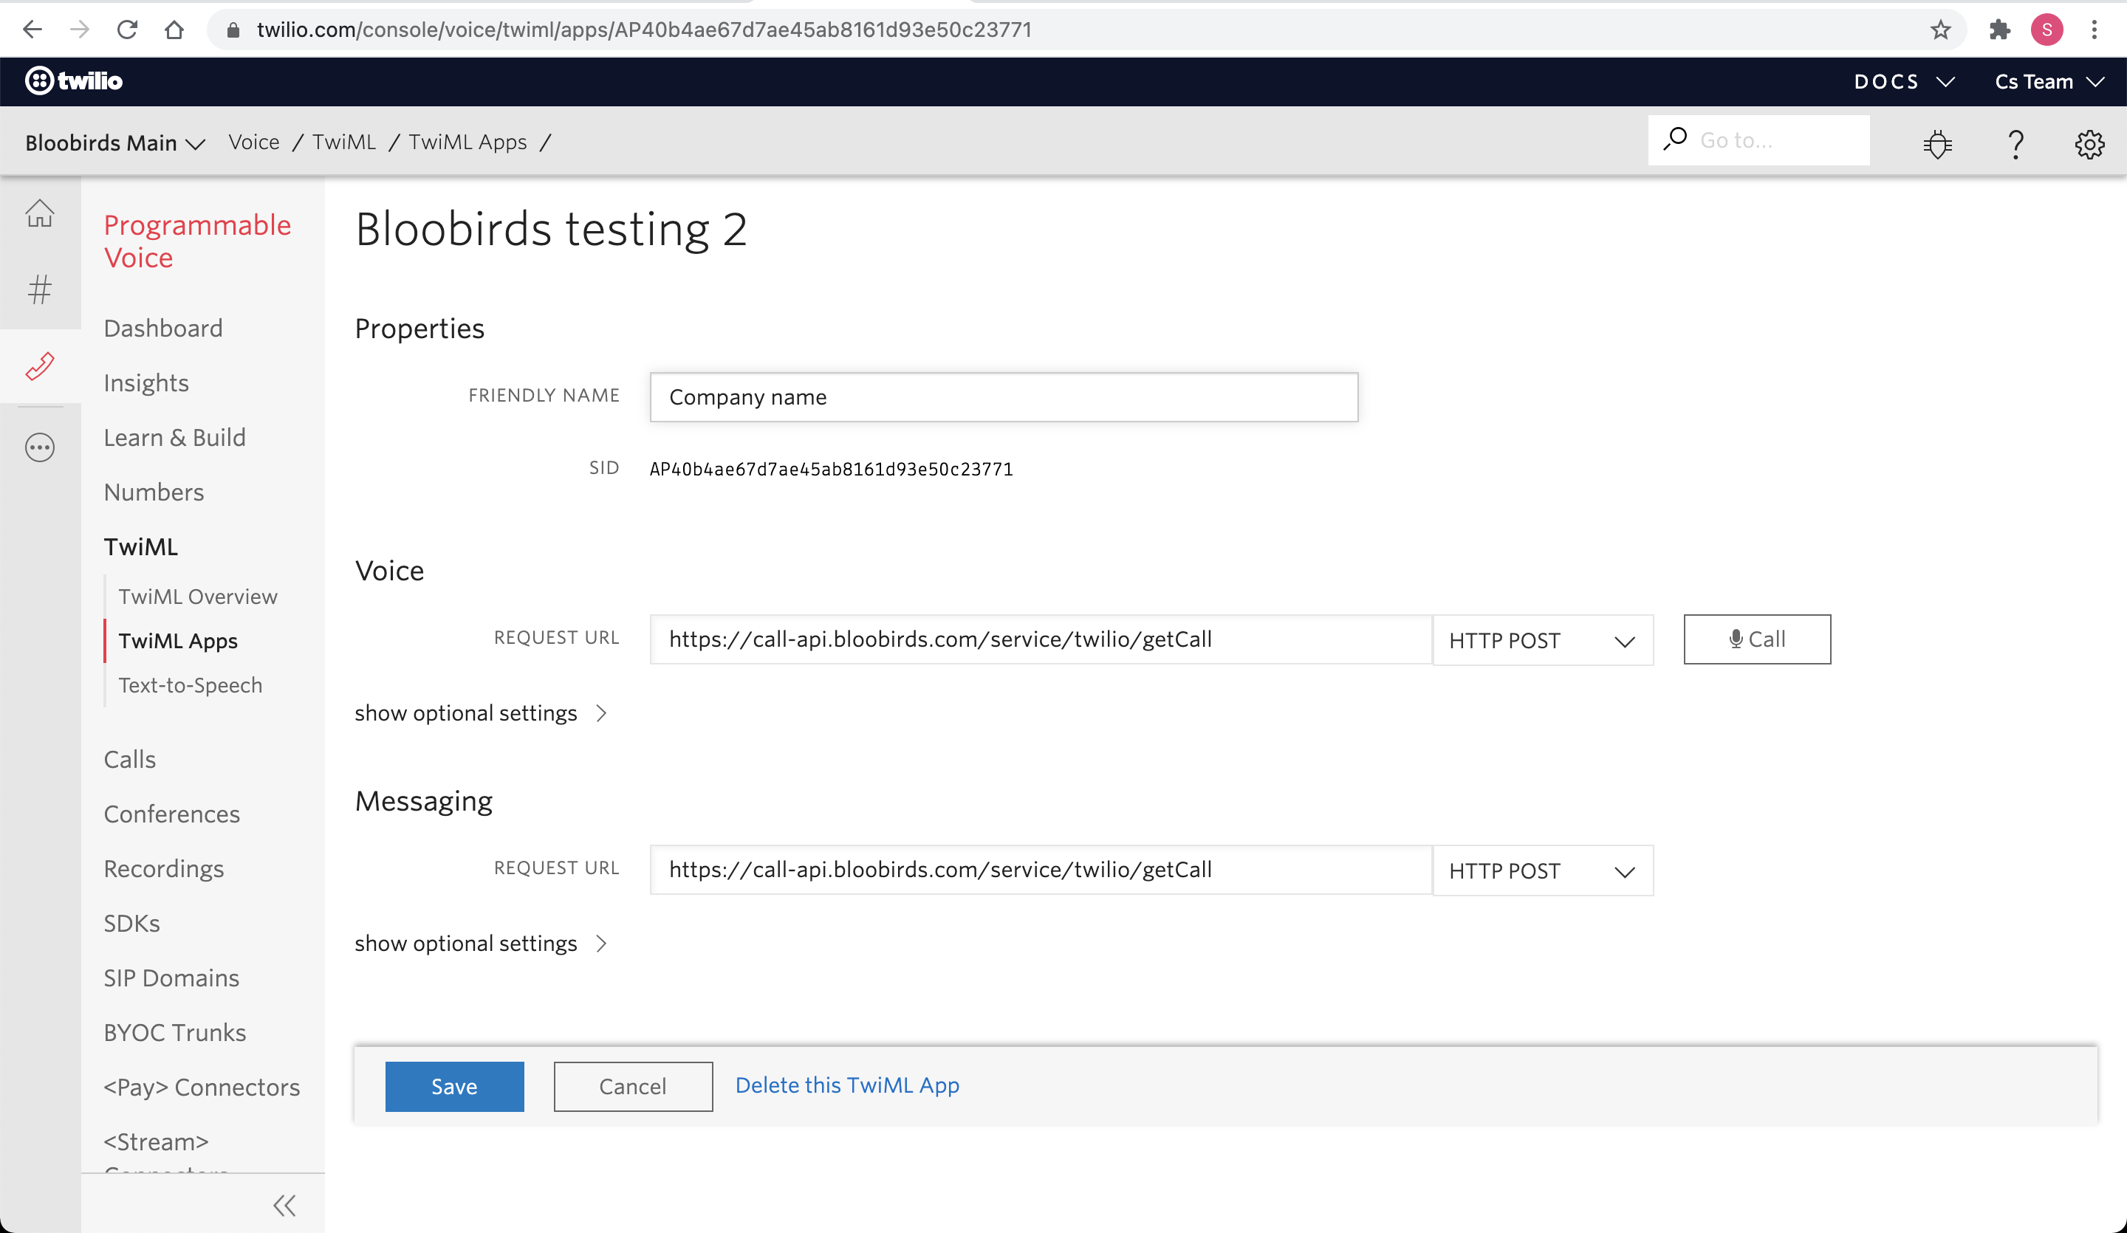Open Bloobirds Main account dropdown
Viewport: 2127px width, 1233px height.
click(116, 142)
